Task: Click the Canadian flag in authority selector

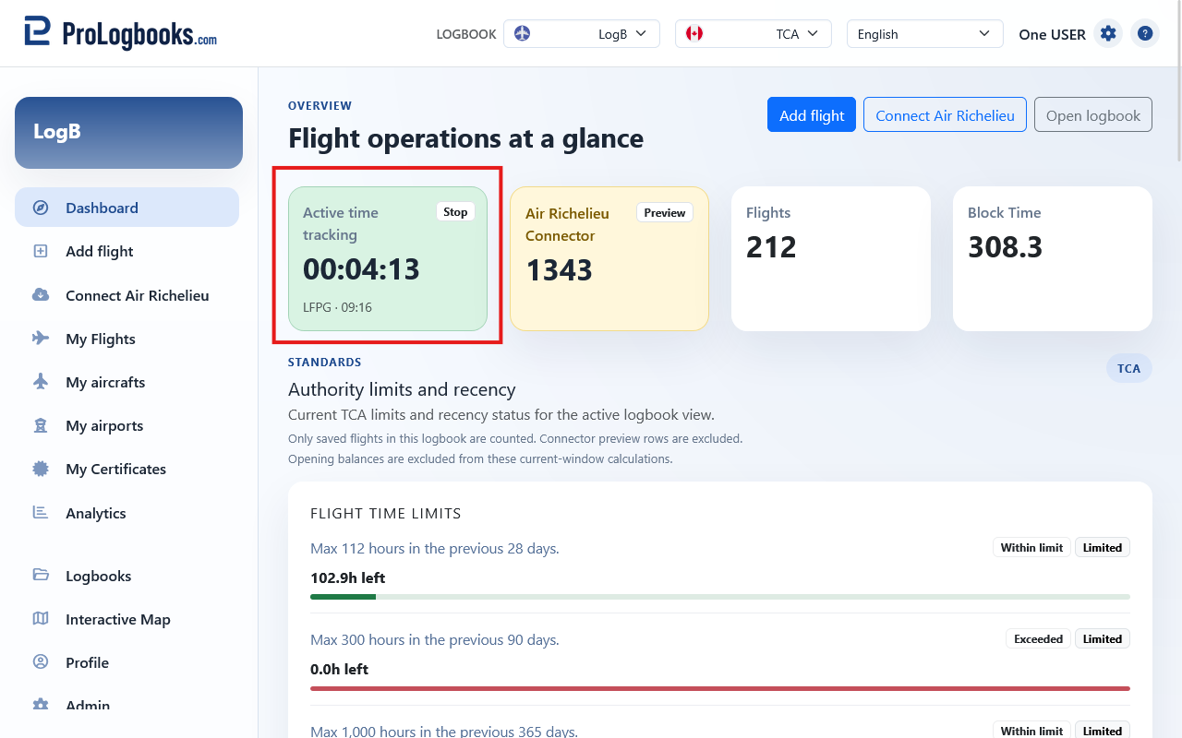Action: point(694,33)
